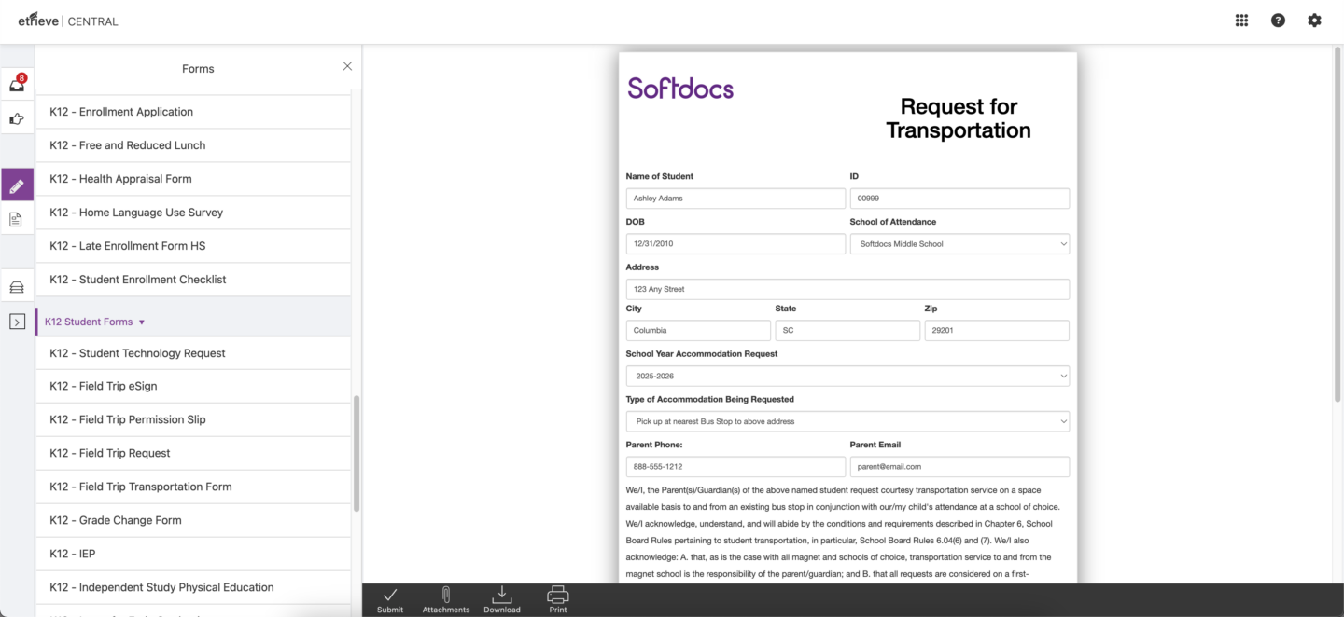Open the Type of Accommodation dropdown
This screenshot has height=617, width=1344.
tap(847, 420)
